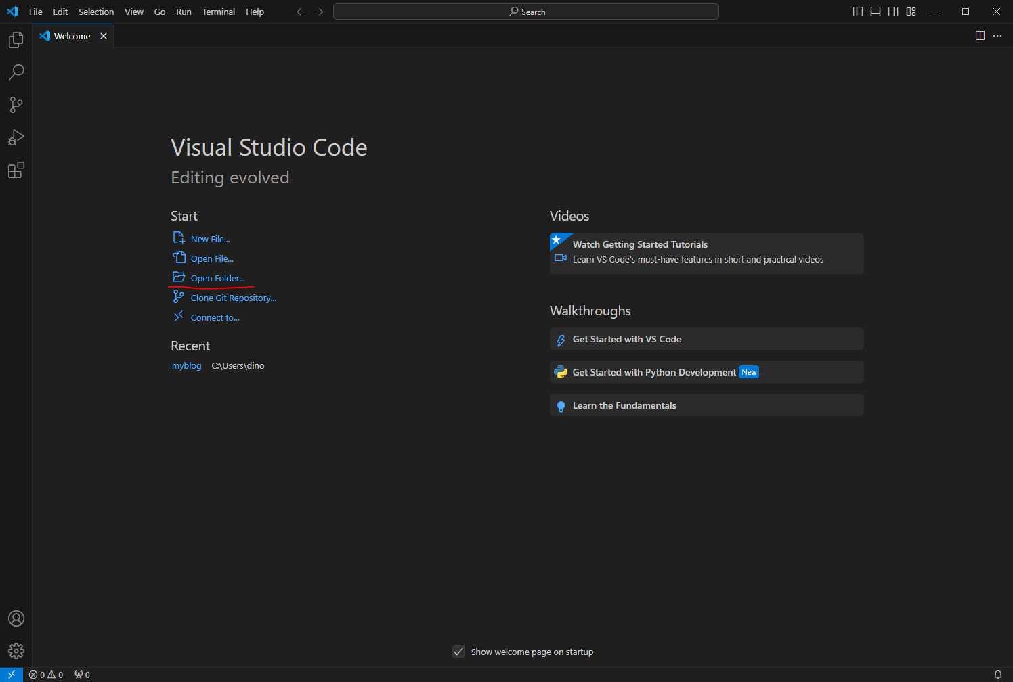Open the Manage gear icon

coord(16,651)
